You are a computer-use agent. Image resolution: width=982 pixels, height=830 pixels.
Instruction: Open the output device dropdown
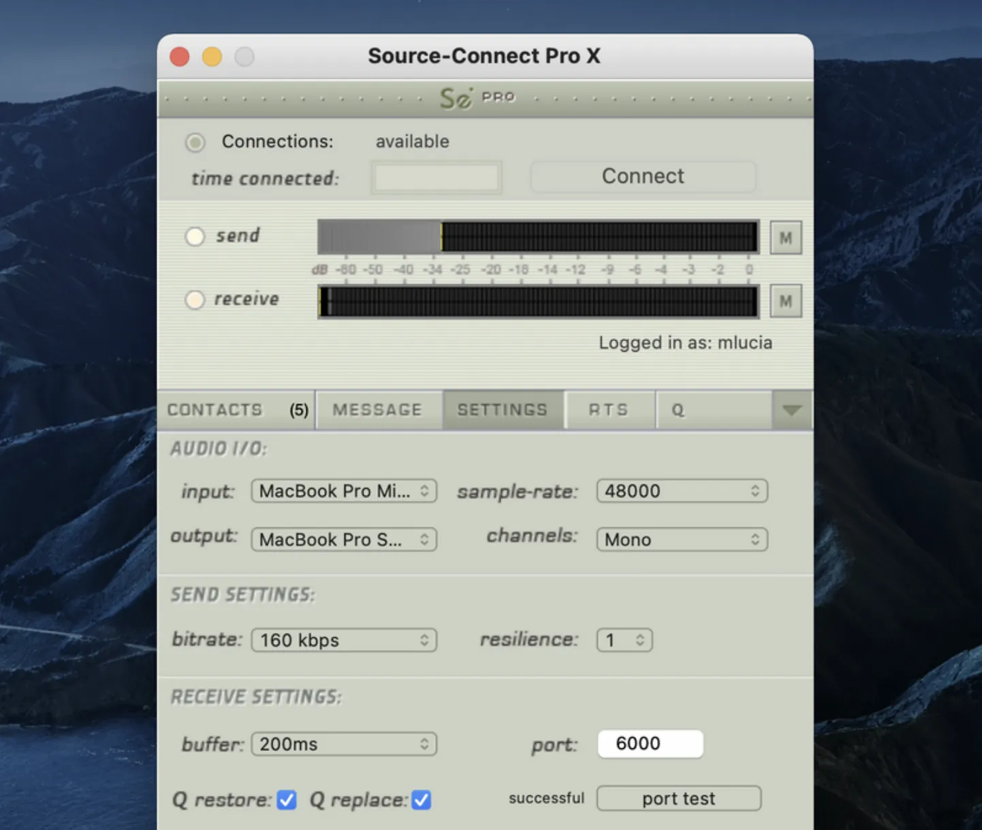pos(344,540)
